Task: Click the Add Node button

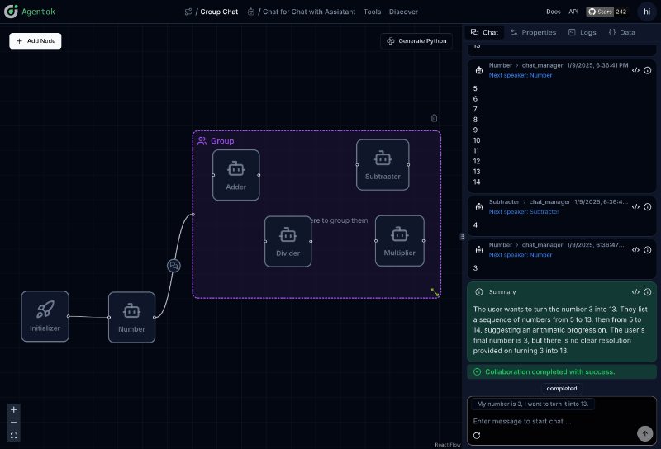Action: (36, 40)
